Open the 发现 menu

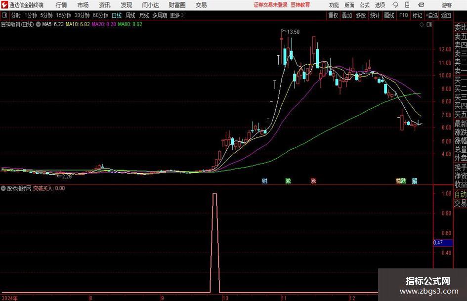(x=127, y=5)
